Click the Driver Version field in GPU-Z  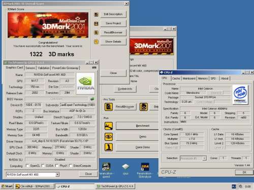click(60, 141)
